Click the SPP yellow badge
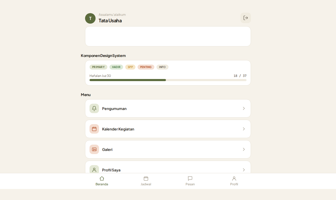 pos(130,67)
